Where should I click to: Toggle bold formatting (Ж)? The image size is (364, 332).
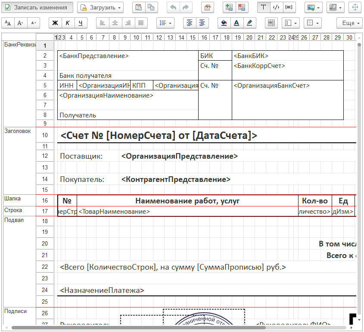click(x=55, y=23)
